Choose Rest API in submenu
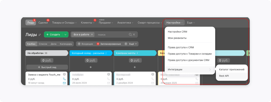 click(232, 76)
